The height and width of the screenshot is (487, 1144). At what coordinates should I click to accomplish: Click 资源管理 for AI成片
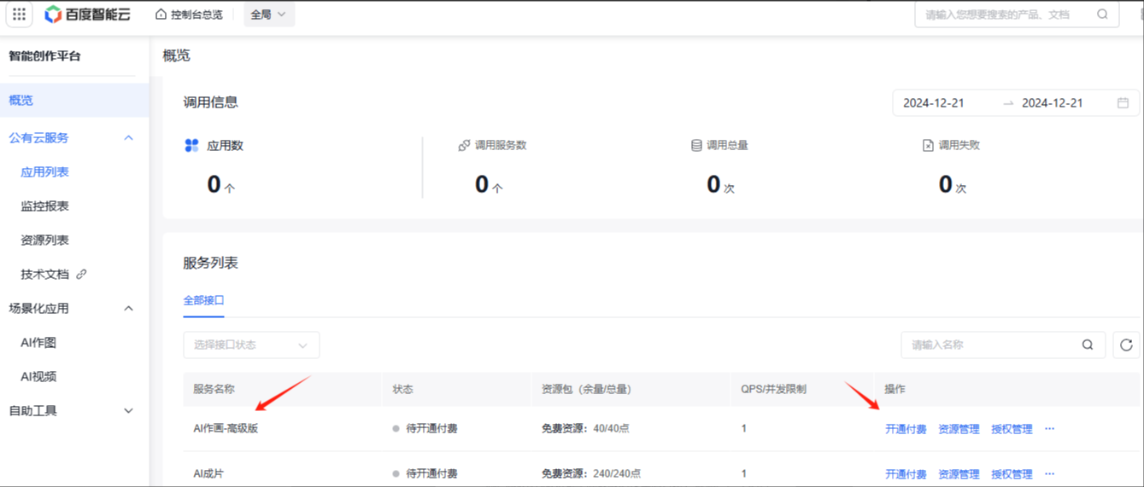[959, 474]
